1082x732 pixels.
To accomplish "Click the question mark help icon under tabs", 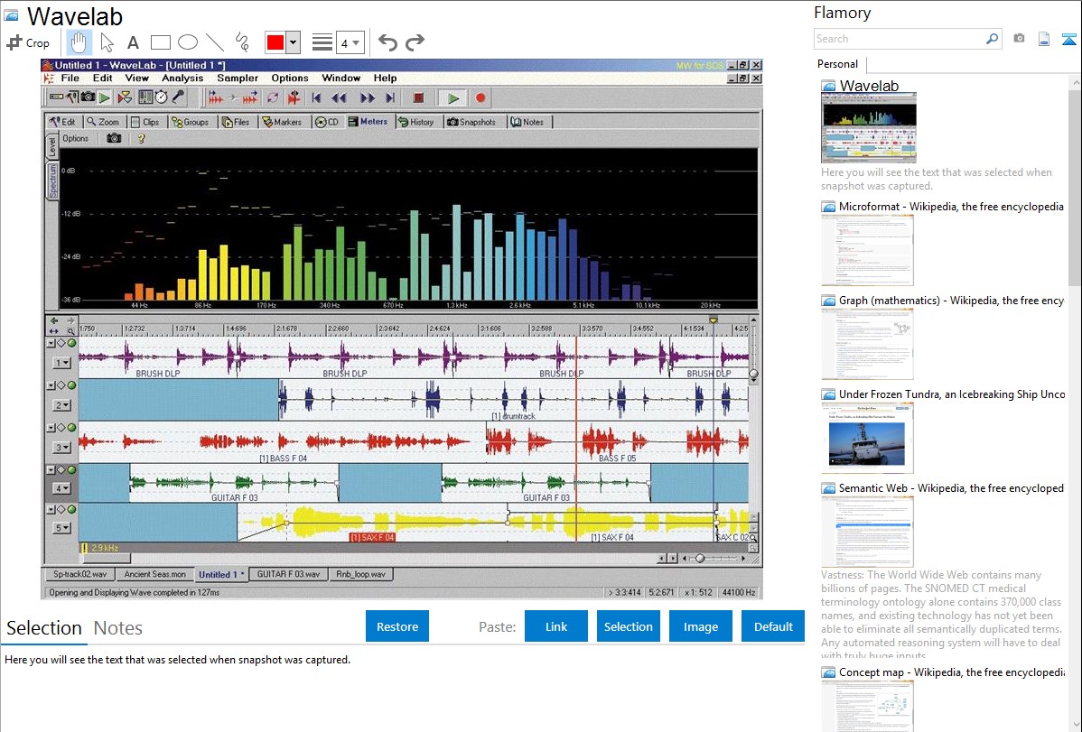I will point(142,139).
